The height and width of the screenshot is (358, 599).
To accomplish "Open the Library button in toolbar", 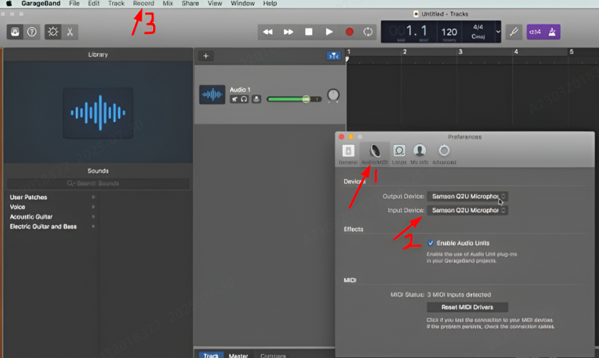I will coord(15,31).
